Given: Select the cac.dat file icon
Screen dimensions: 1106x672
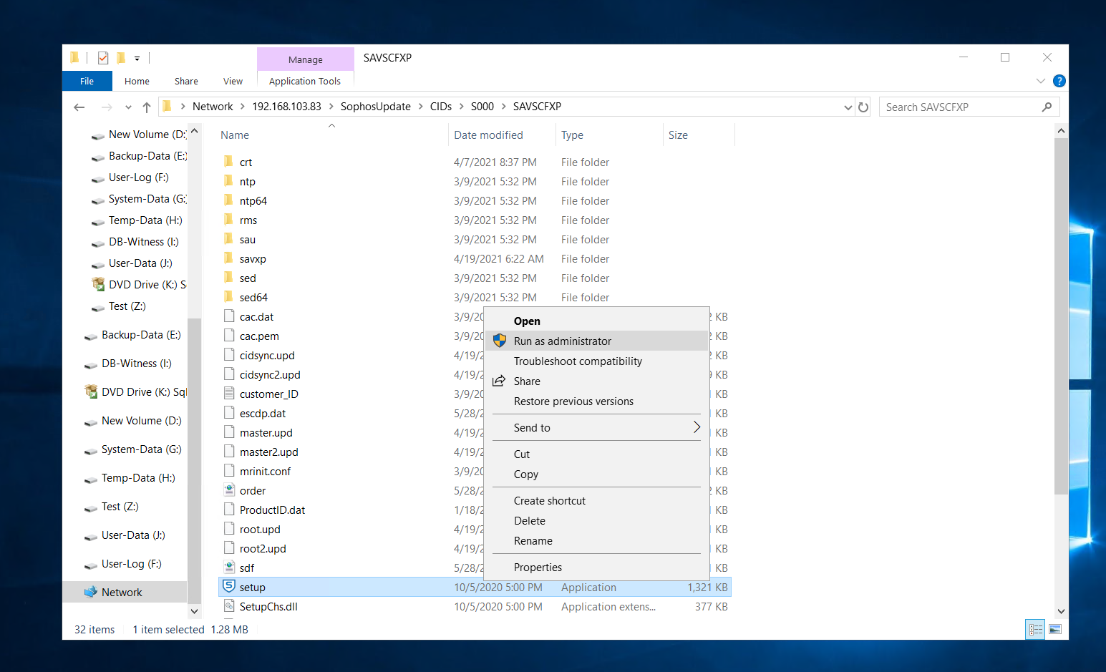Looking at the screenshot, I should [x=229, y=316].
